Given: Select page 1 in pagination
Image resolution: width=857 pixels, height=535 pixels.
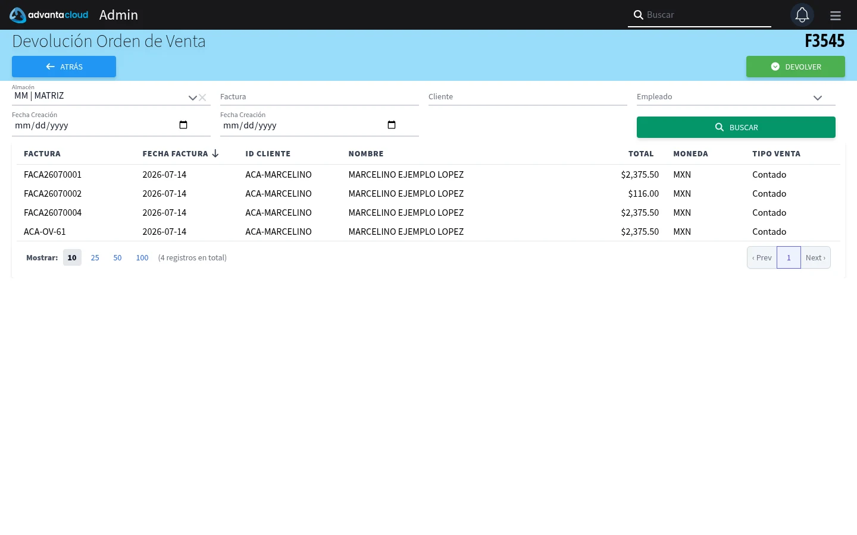Looking at the screenshot, I should tap(789, 257).
